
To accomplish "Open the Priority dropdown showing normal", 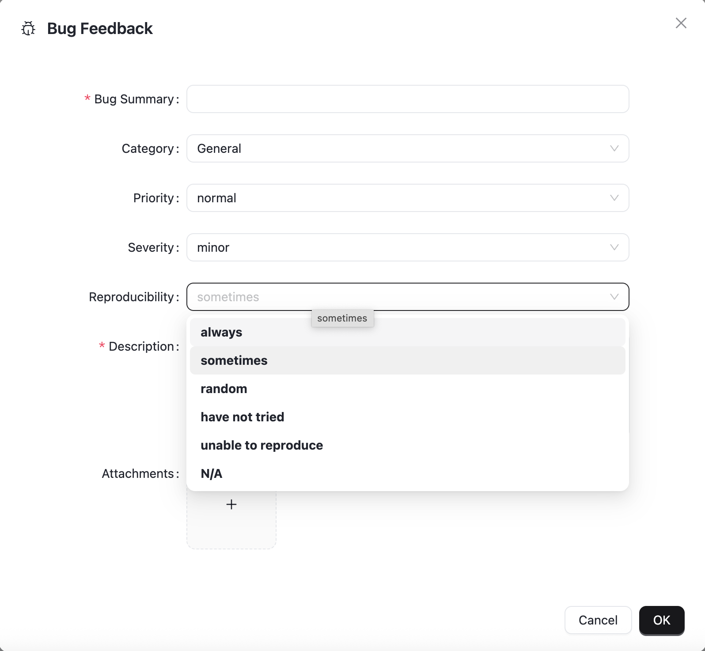I will pyautogui.click(x=398, y=198).
